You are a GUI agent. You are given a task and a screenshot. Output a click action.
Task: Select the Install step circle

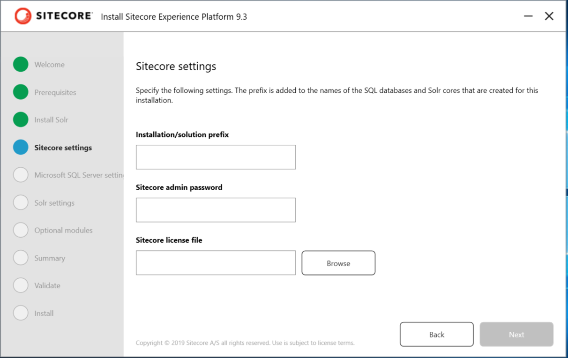pos(21,313)
